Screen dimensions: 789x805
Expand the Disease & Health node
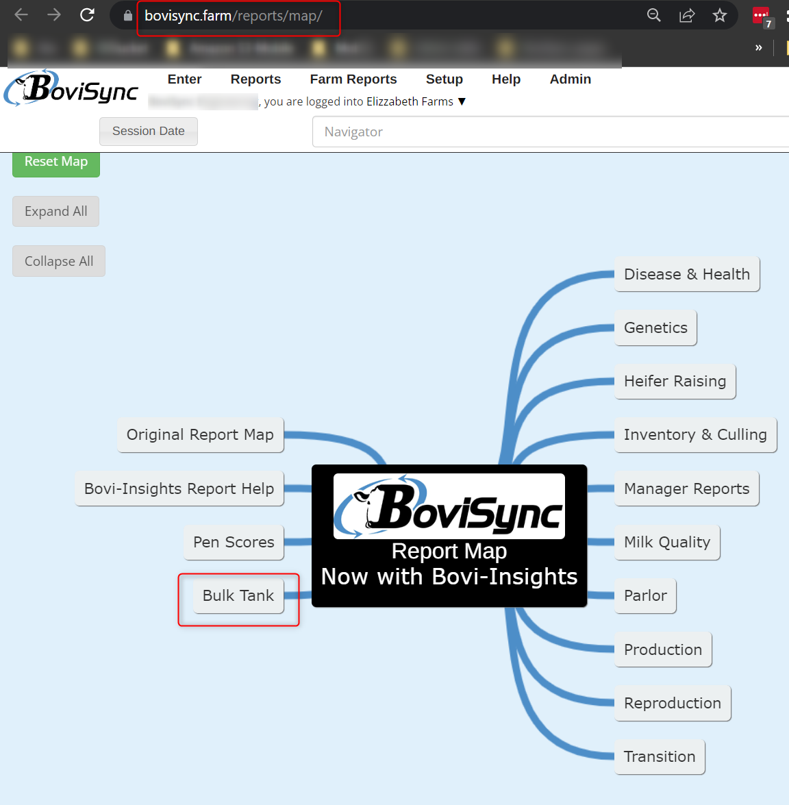pos(687,274)
